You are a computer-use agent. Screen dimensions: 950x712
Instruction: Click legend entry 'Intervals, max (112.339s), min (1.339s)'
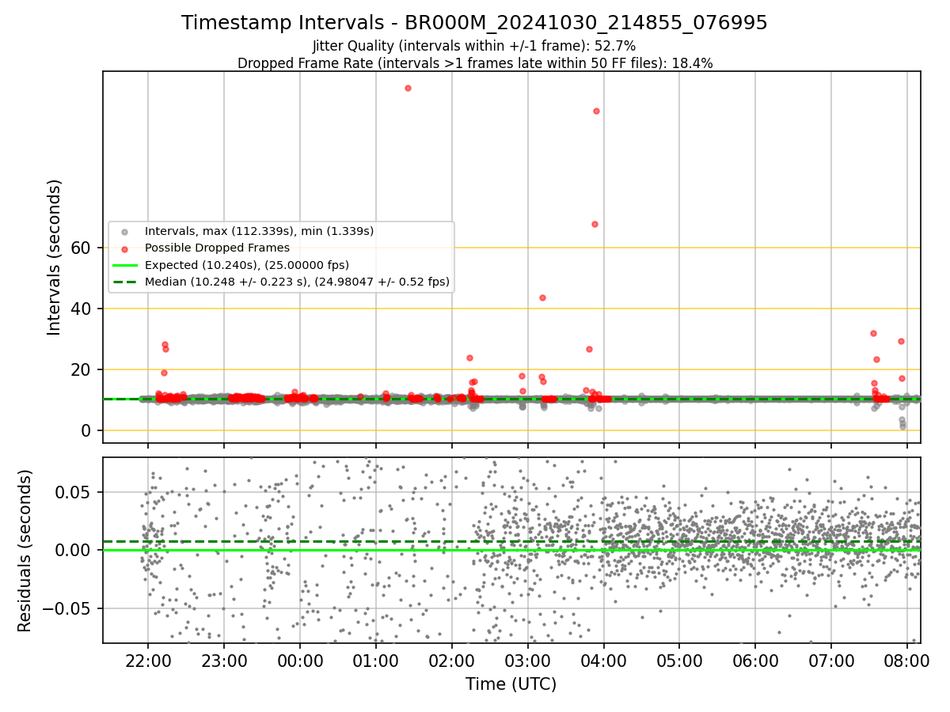click(259, 231)
